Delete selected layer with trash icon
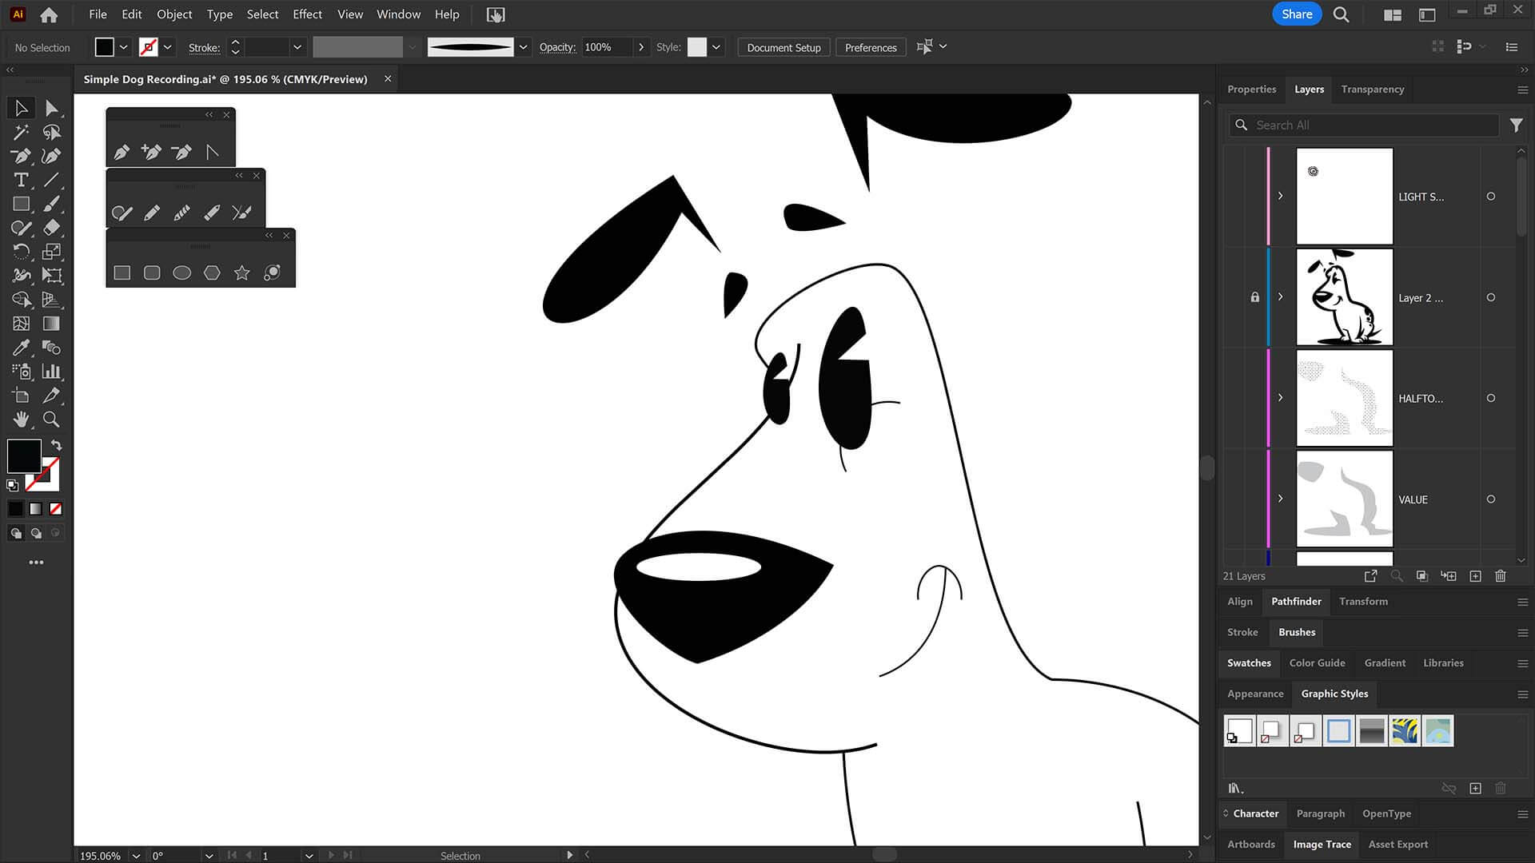 point(1501,576)
